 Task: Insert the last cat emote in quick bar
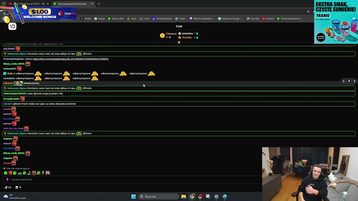[x=48, y=173]
